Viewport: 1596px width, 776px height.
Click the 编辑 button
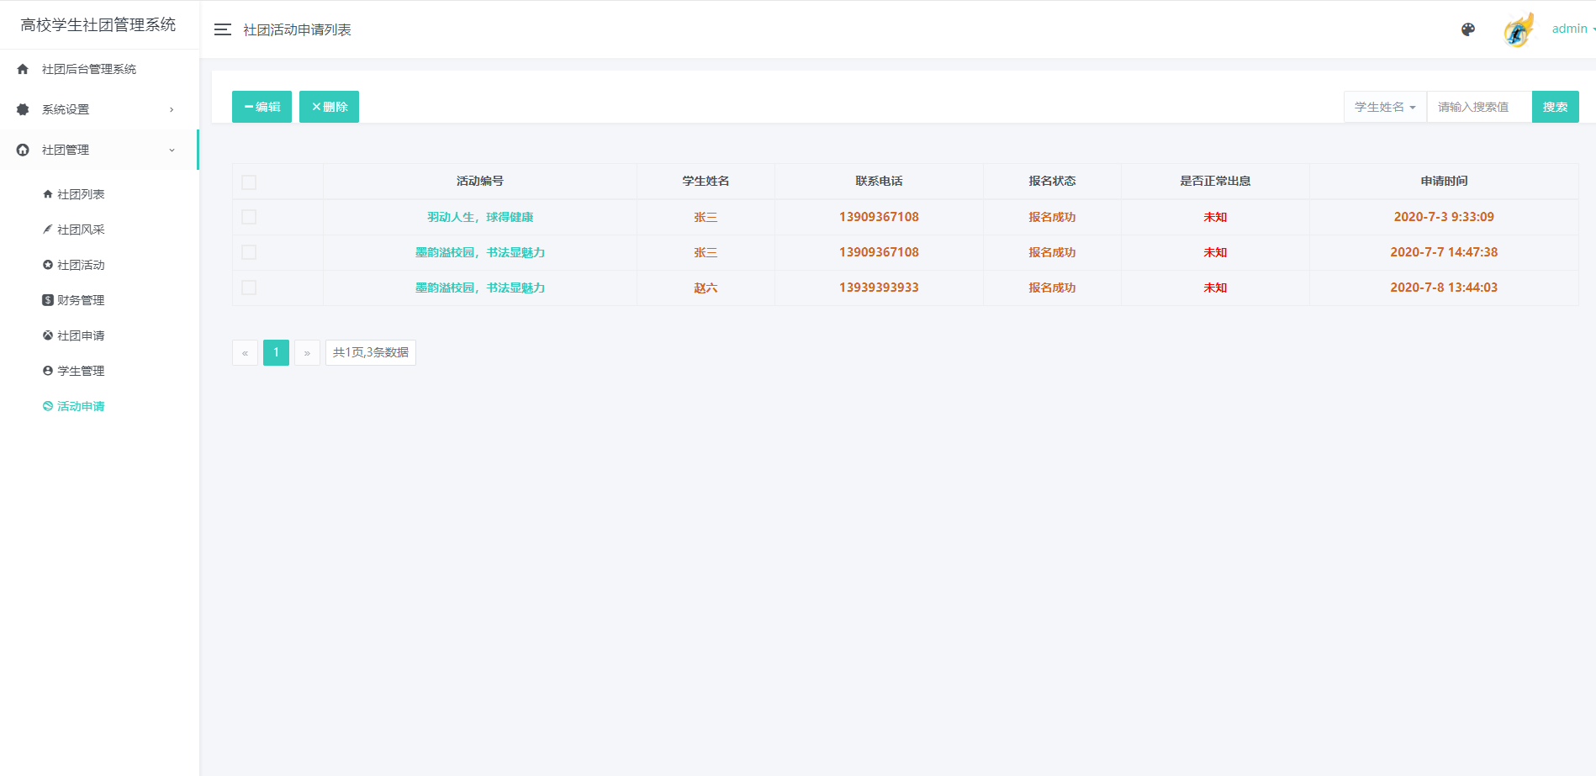262,107
